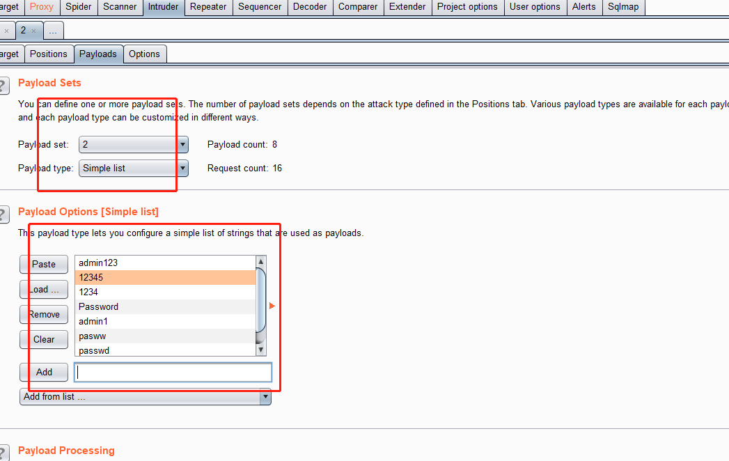Viewport: 729px width, 461px height.
Task: Click payload list scroll down arrow
Action: click(261, 350)
